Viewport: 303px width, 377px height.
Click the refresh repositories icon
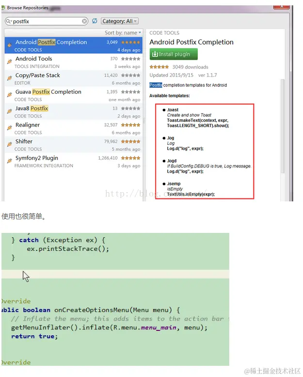coord(95,21)
